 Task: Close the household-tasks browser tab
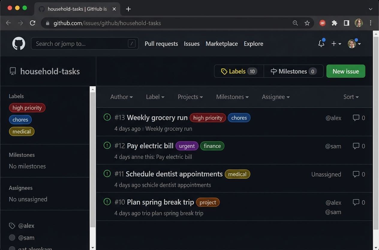tap(114, 9)
